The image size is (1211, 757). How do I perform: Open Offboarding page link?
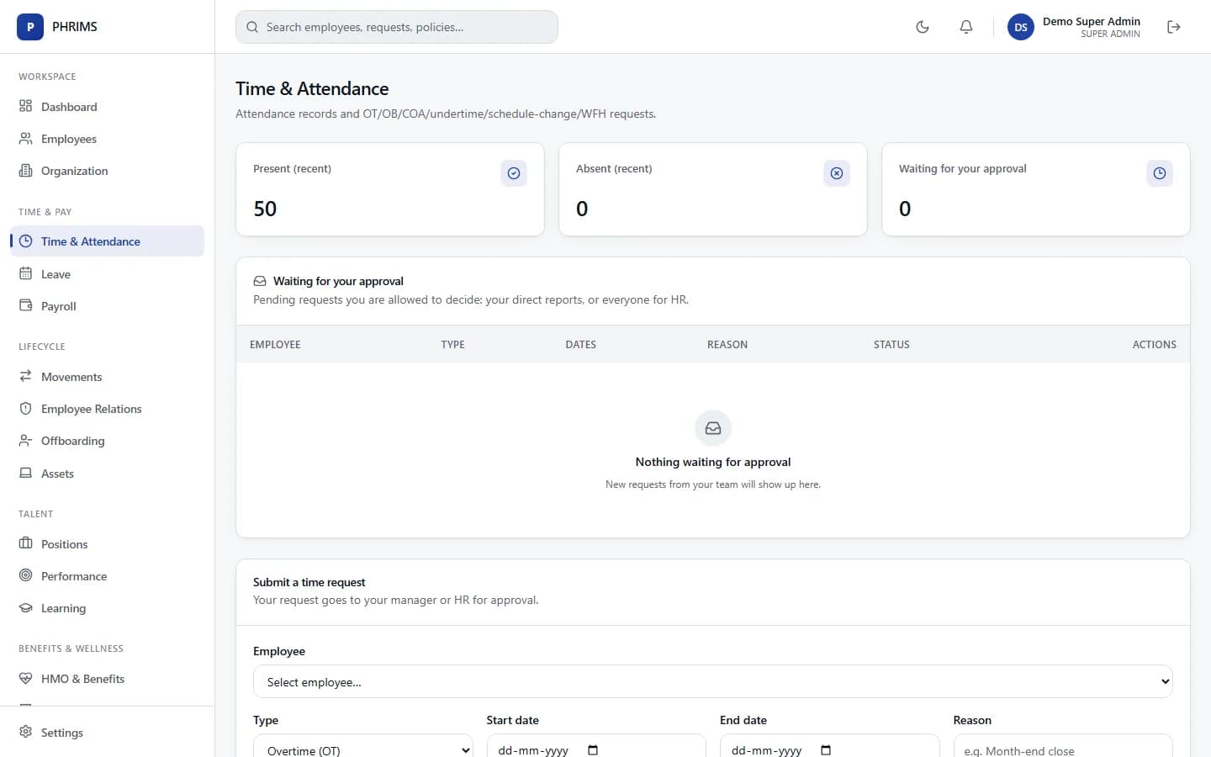(x=107, y=441)
